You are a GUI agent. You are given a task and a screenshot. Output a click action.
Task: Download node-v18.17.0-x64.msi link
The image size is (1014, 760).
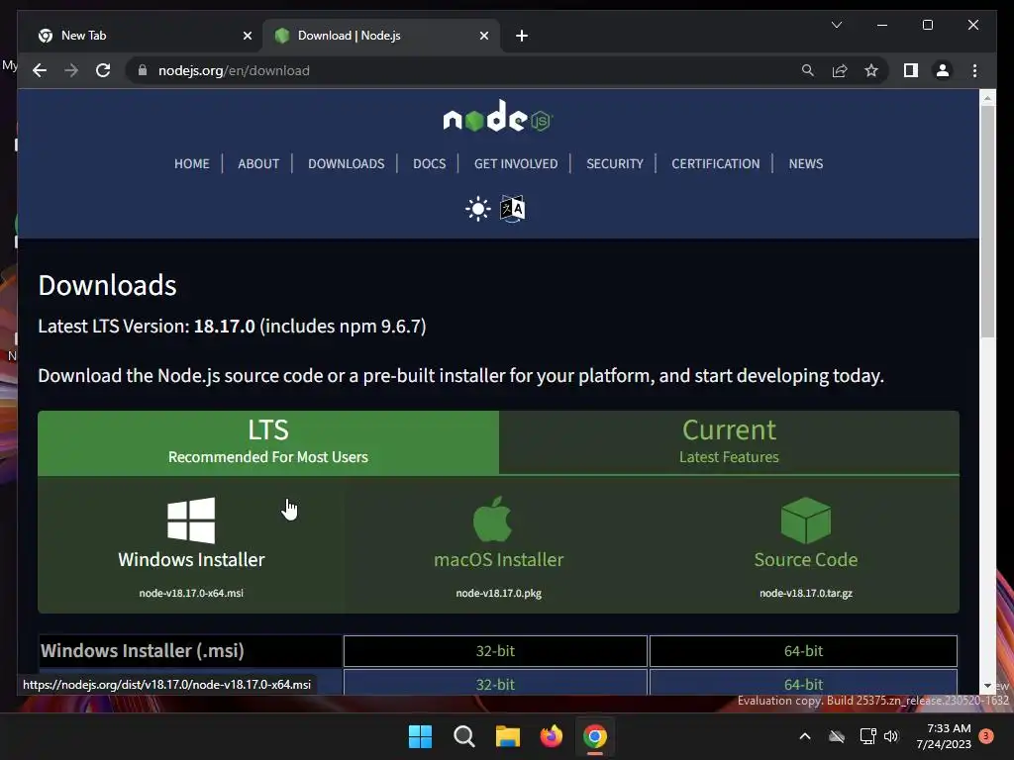tap(191, 593)
